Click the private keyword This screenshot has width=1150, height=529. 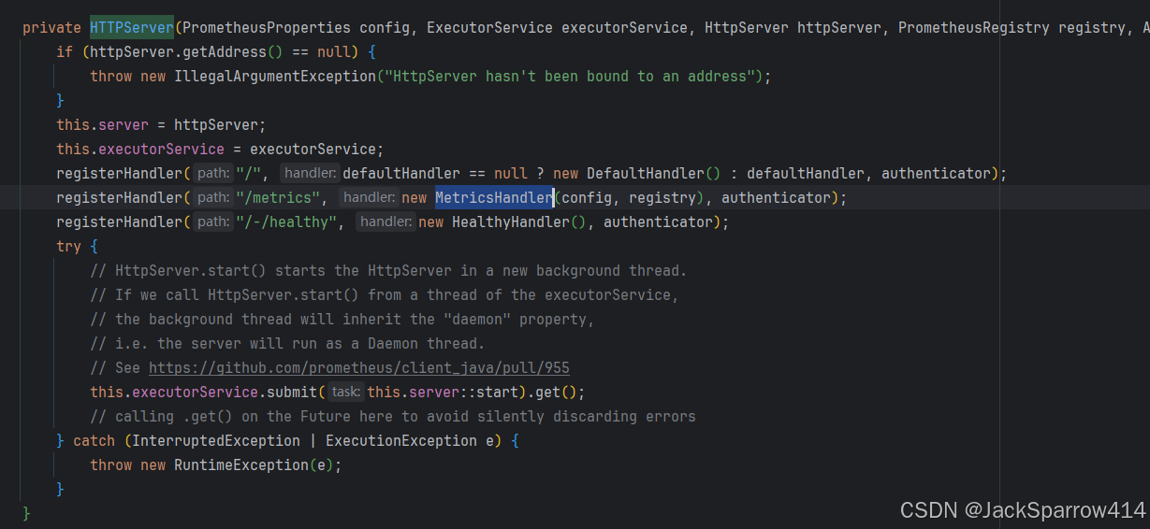click(x=51, y=28)
